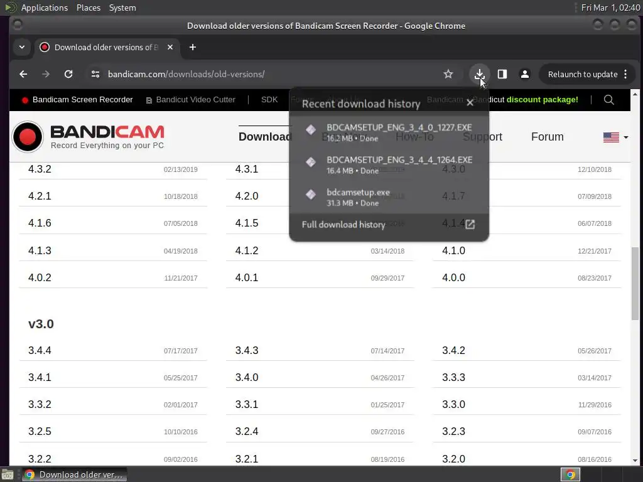This screenshot has width=643, height=482.
Task: Click file icon of bdcamsetup.exe
Action: tap(311, 195)
